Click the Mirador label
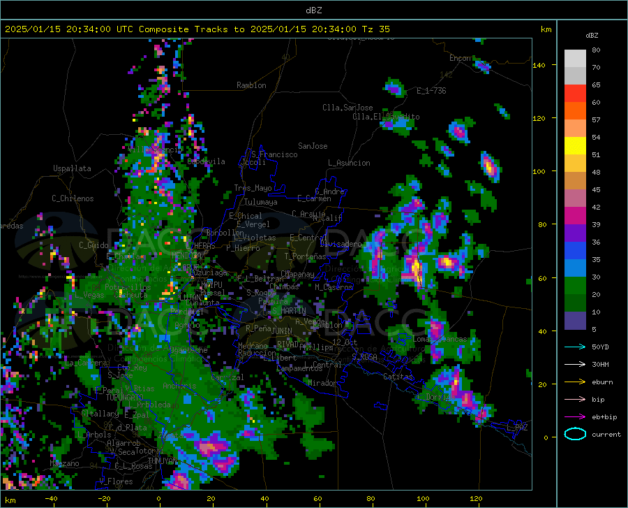This screenshot has width=628, height=508. coord(322,383)
